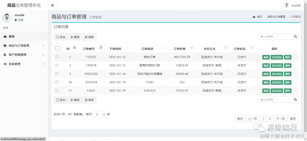Go to page 2 in pagination
307x141 pixels.
click(x=270, y=119)
